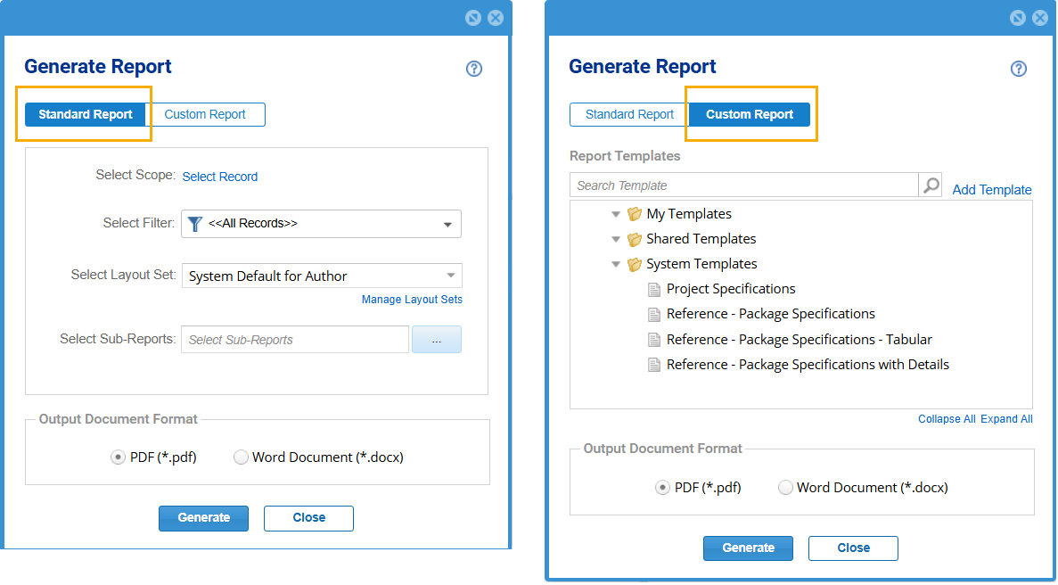The height and width of the screenshot is (585, 1058).
Task: Open the Select Filter All Records dropdown
Action: click(447, 225)
